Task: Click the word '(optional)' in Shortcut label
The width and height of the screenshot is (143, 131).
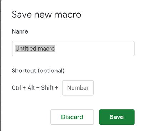Action: [51, 71]
